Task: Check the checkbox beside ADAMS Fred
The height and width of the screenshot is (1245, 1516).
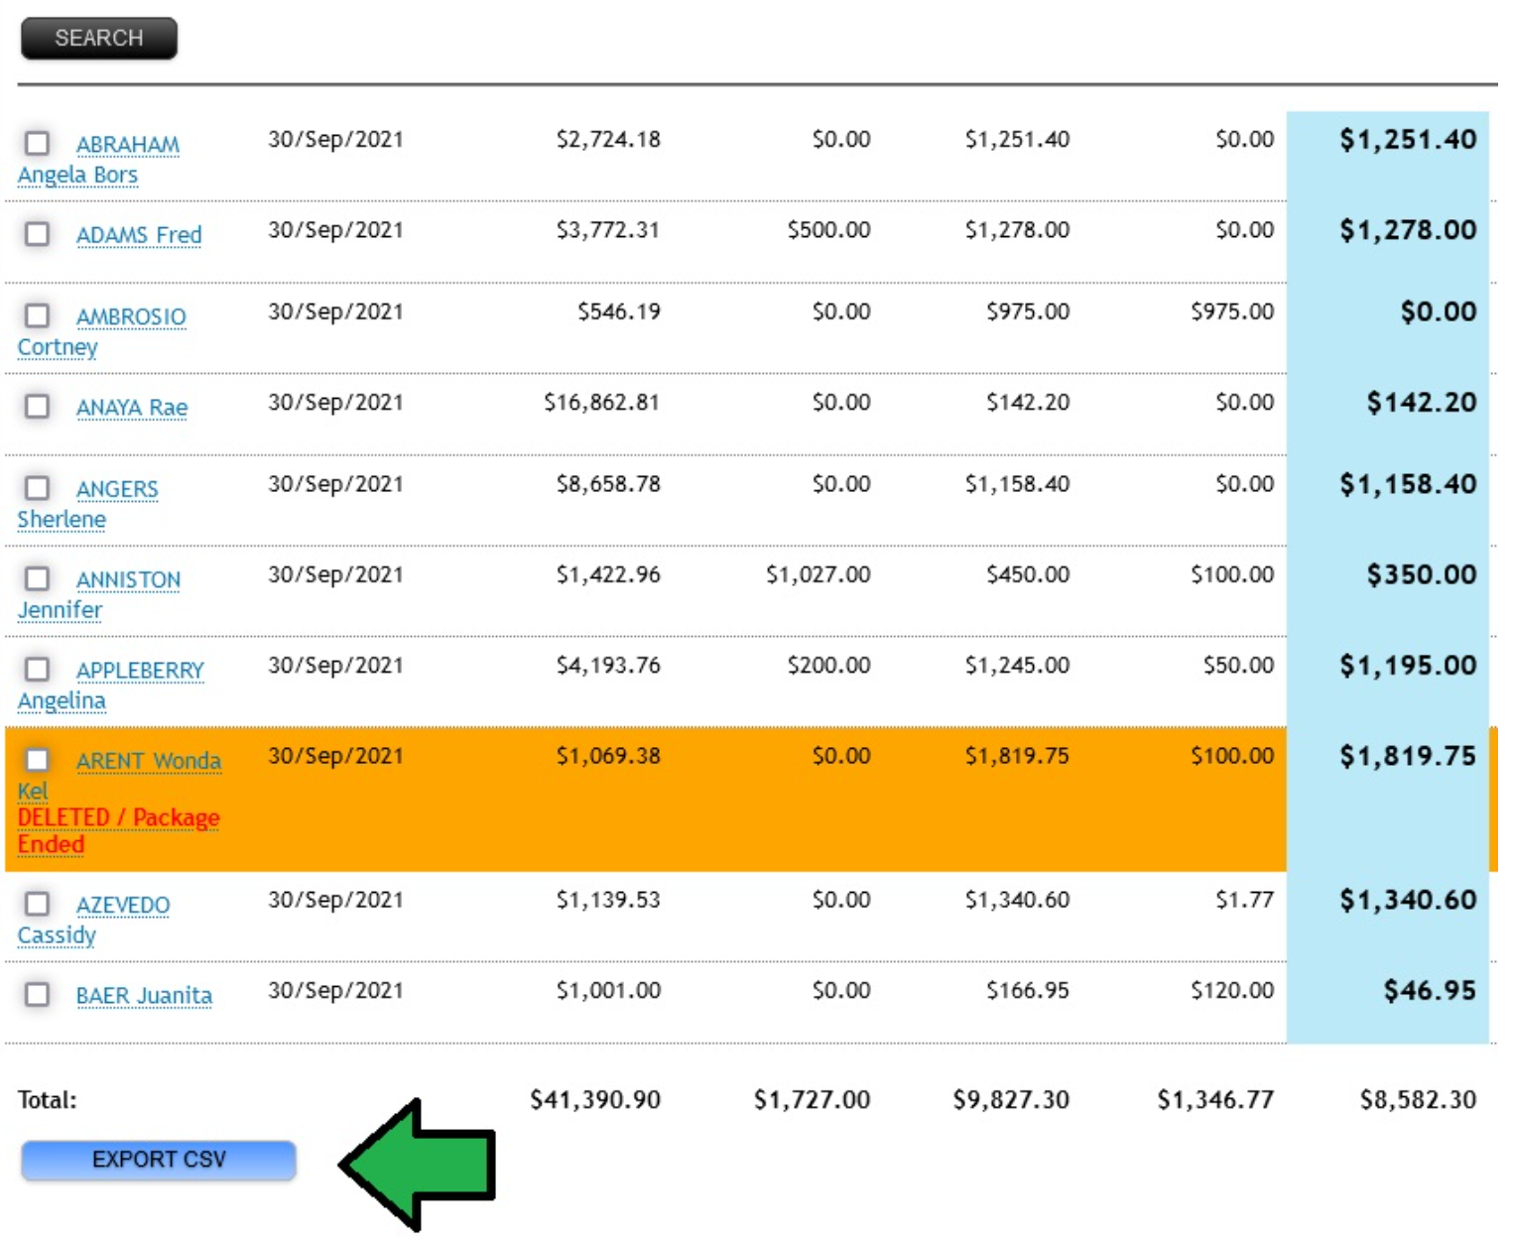Action: point(38,234)
